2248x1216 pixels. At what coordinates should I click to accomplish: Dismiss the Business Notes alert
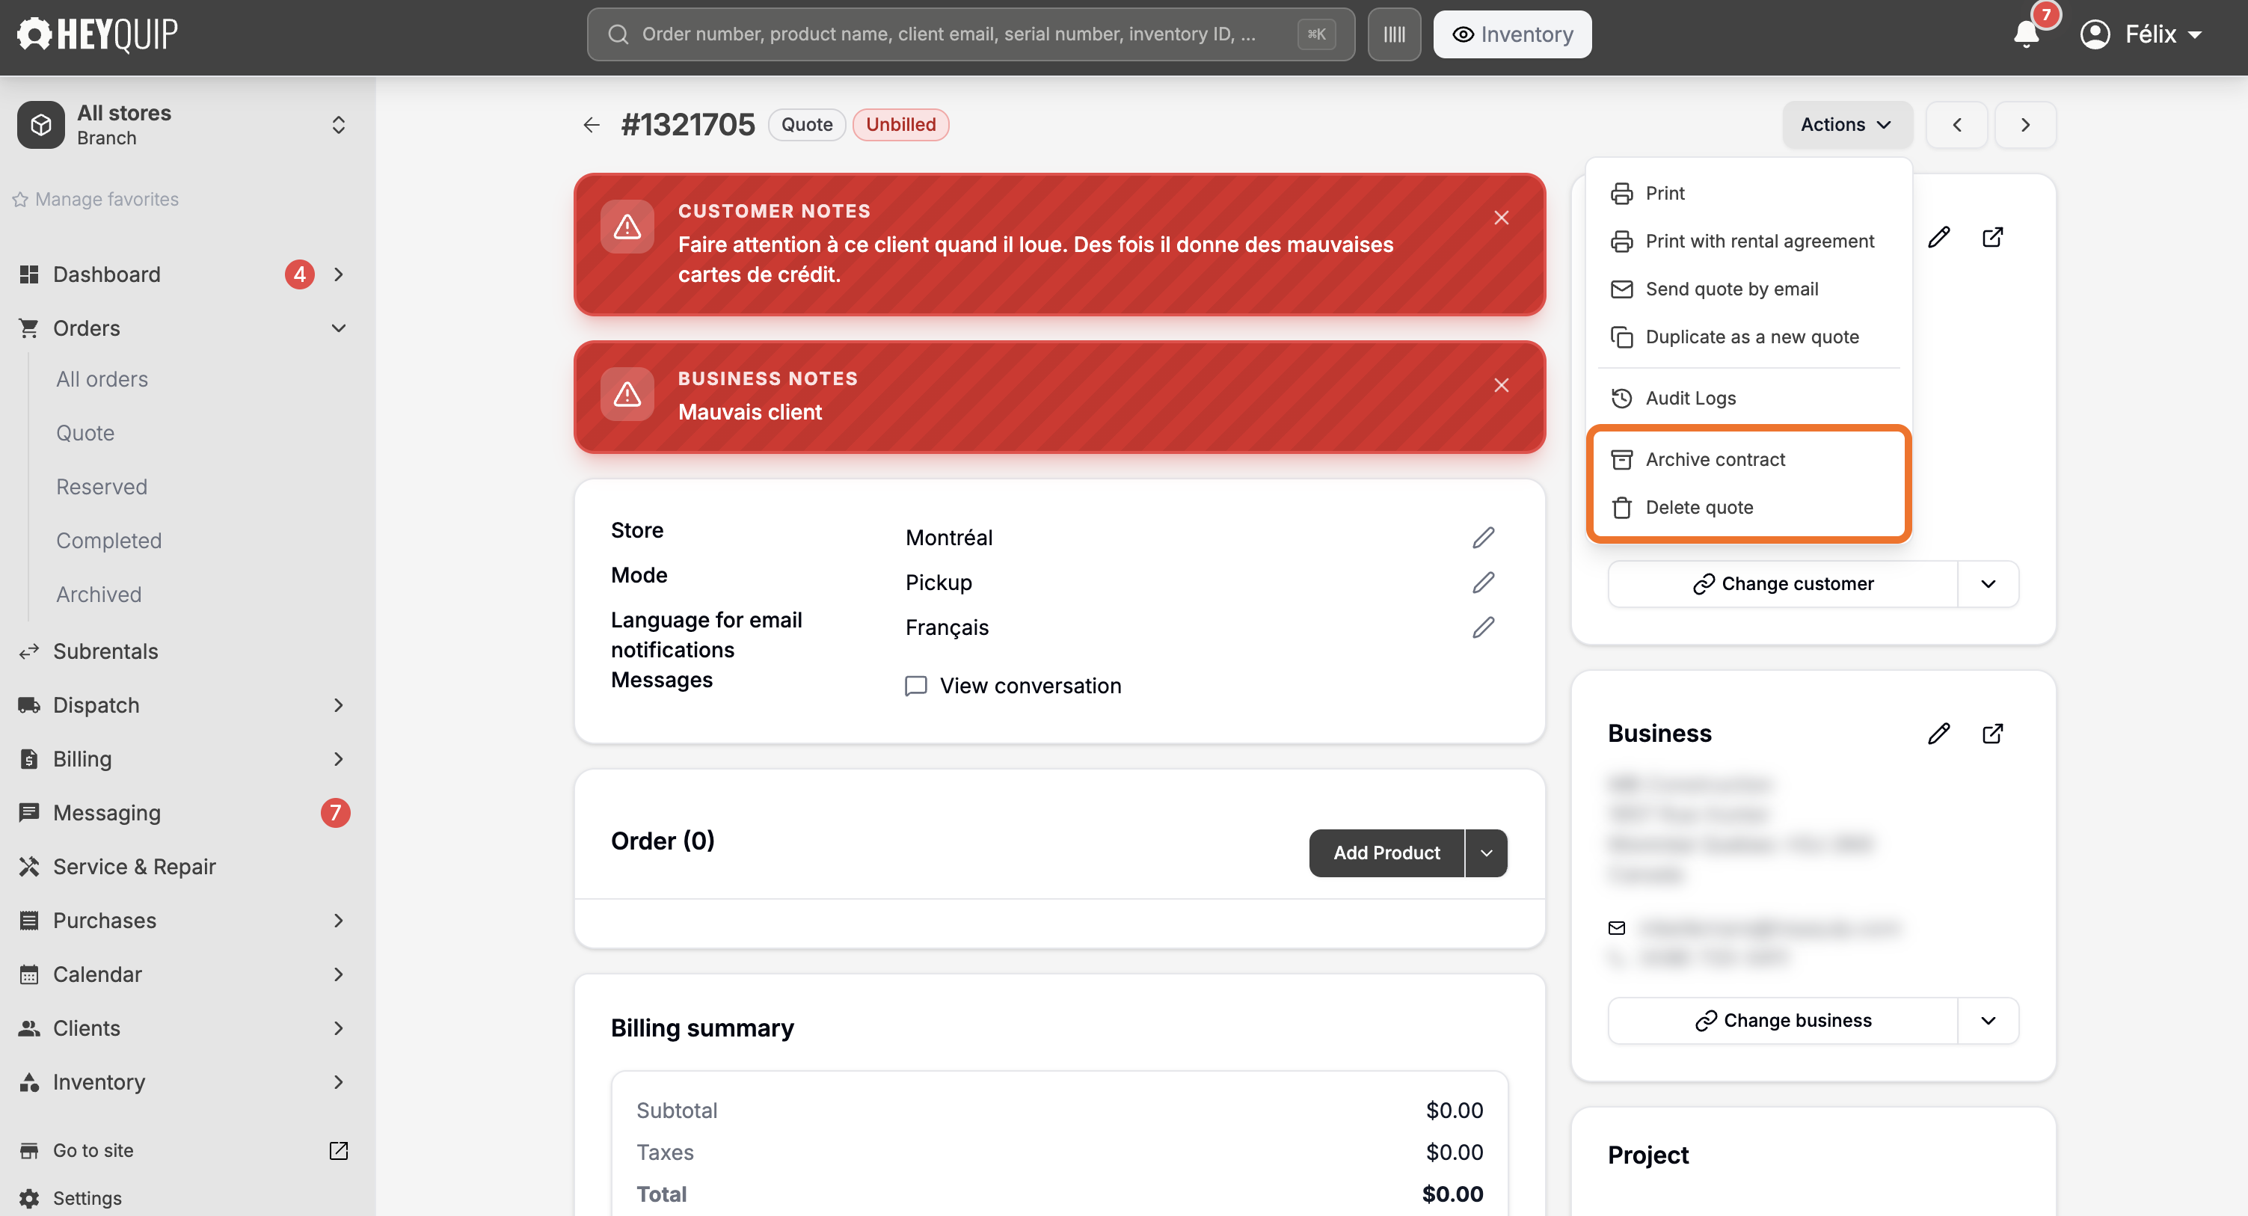(x=1501, y=385)
